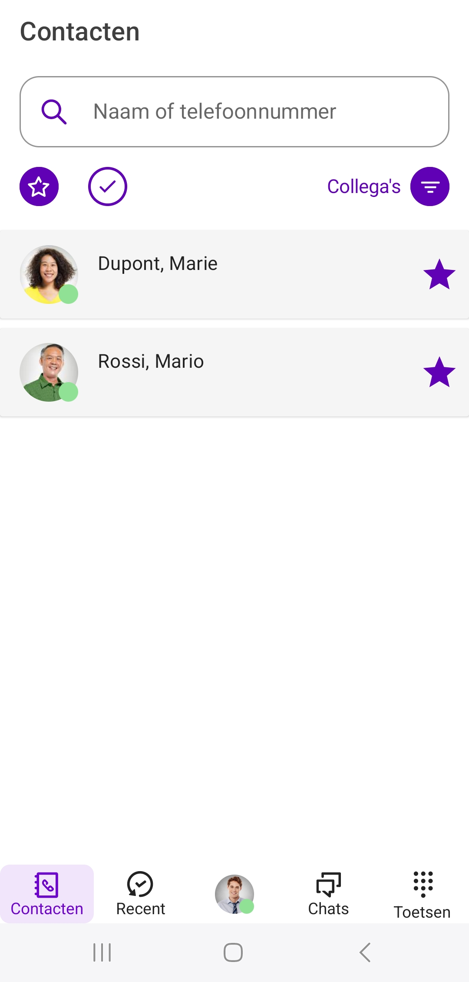Remove Rossi, Mario from favorites
The width and height of the screenshot is (469, 982).
(x=439, y=372)
